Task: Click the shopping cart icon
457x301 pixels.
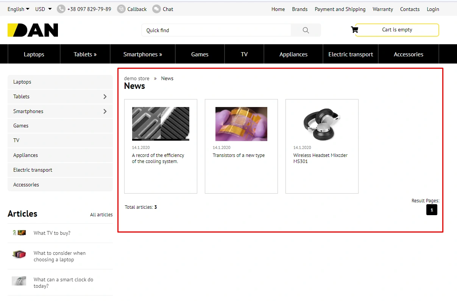Action: point(354,30)
